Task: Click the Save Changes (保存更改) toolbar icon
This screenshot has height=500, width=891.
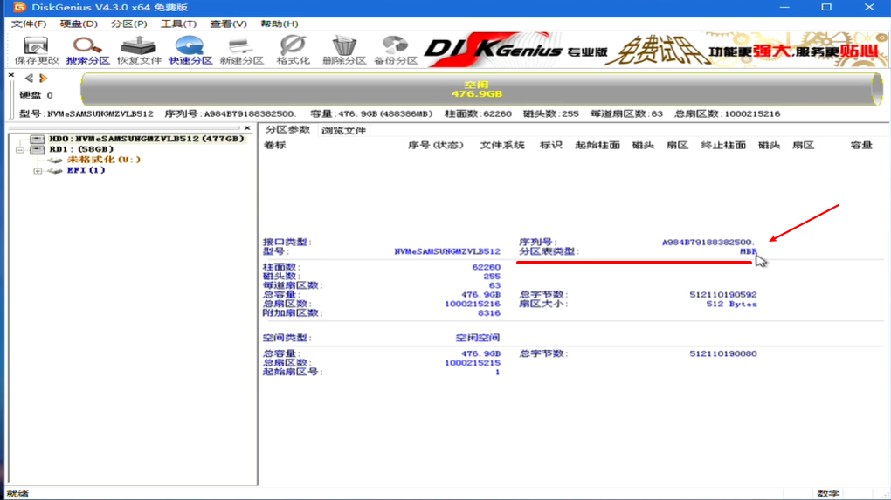Action: point(37,50)
